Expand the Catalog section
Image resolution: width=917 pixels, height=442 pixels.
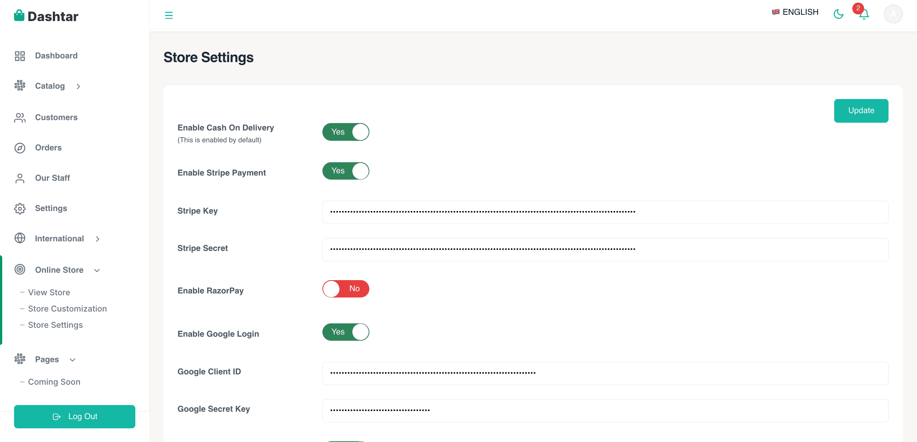[50, 86]
